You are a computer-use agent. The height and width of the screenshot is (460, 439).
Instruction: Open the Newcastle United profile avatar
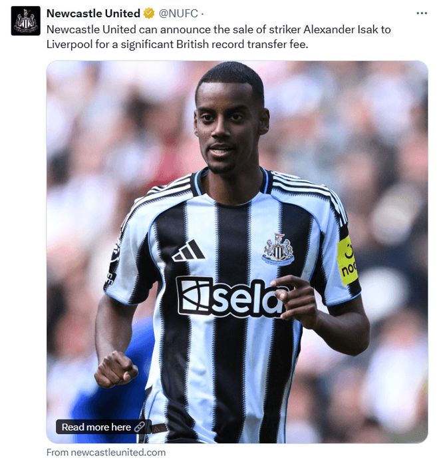click(x=25, y=21)
